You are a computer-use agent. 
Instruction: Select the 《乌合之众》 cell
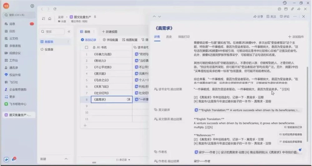click(111, 80)
